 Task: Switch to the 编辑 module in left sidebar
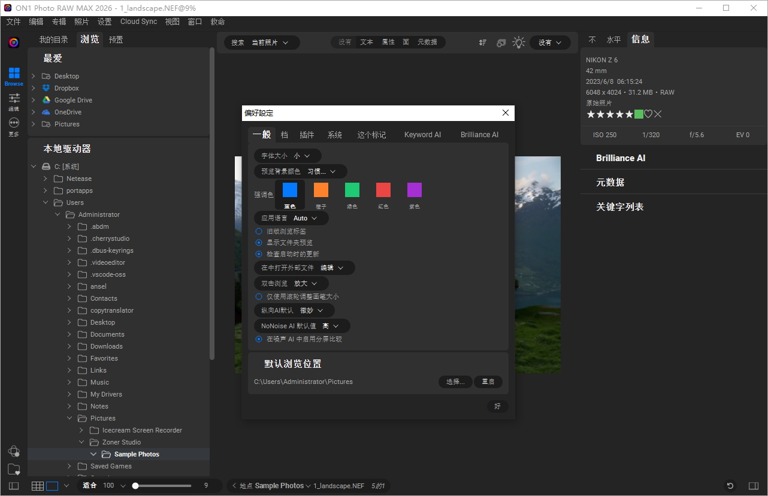13,102
